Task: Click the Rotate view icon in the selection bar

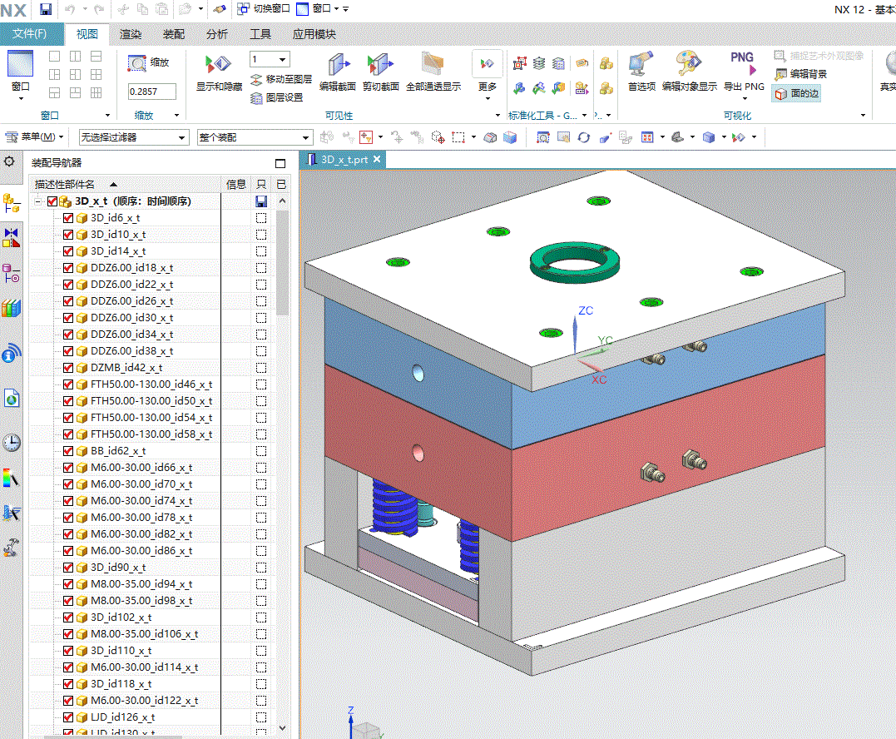Action: [583, 137]
